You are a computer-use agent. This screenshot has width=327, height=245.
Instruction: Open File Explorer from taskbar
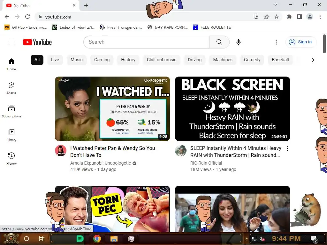tap(114, 239)
